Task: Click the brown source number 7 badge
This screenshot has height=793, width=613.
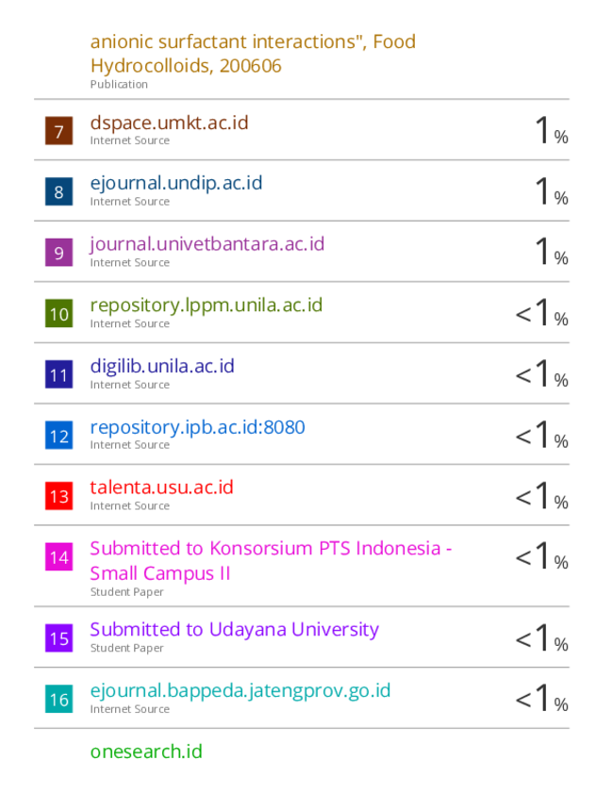Action: pyautogui.click(x=58, y=130)
